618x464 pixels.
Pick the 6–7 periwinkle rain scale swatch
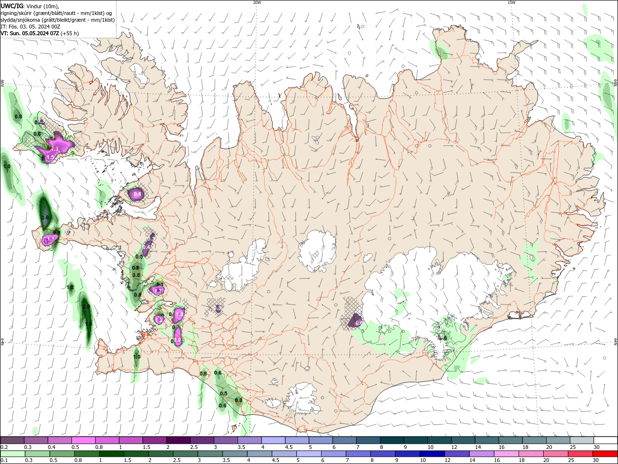pyautogui.click(x=334, y=454)
